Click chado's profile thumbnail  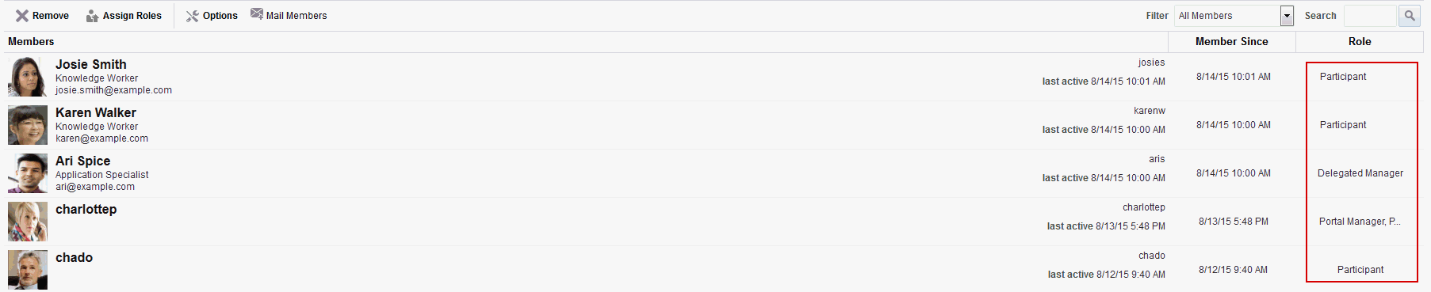[x=28, y=270]
